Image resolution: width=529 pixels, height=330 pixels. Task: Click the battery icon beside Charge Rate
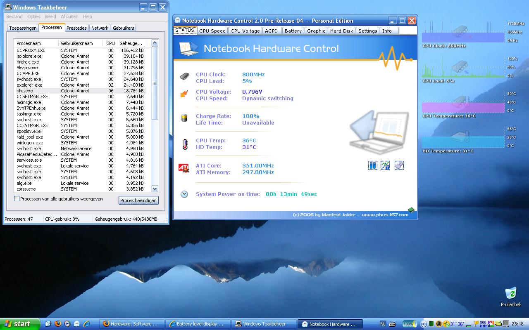click(185, 118)
